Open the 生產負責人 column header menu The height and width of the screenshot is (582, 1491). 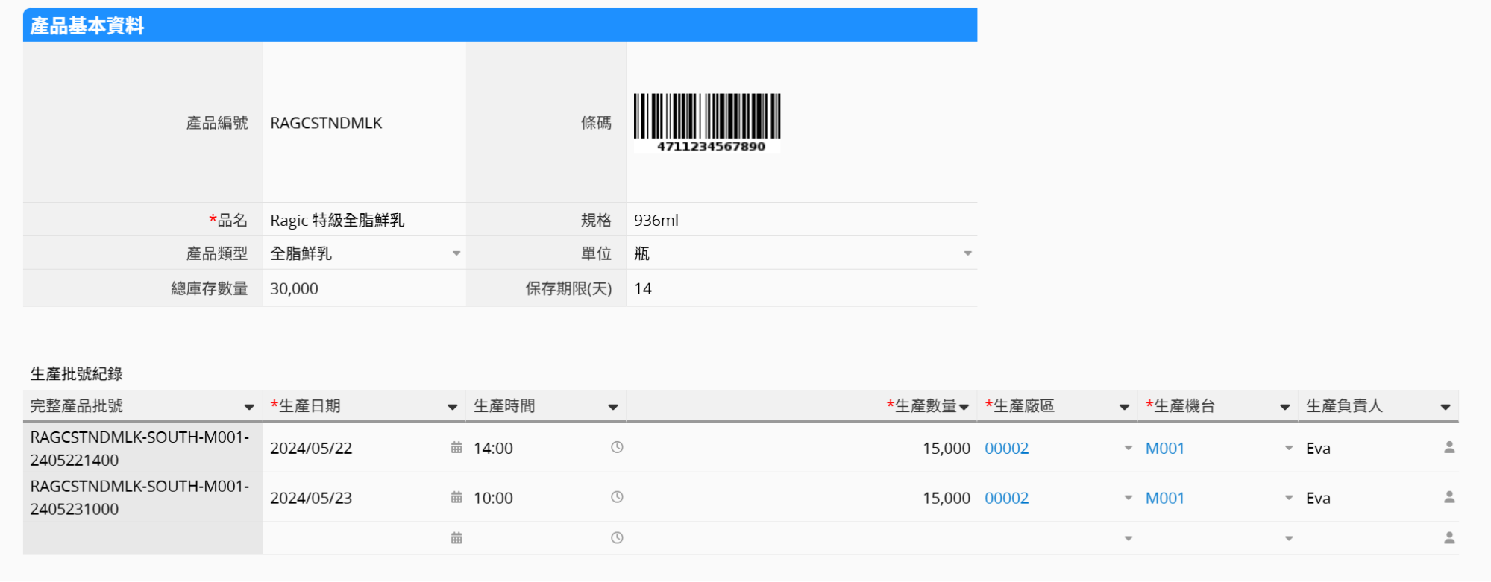tap(1445, 407)
